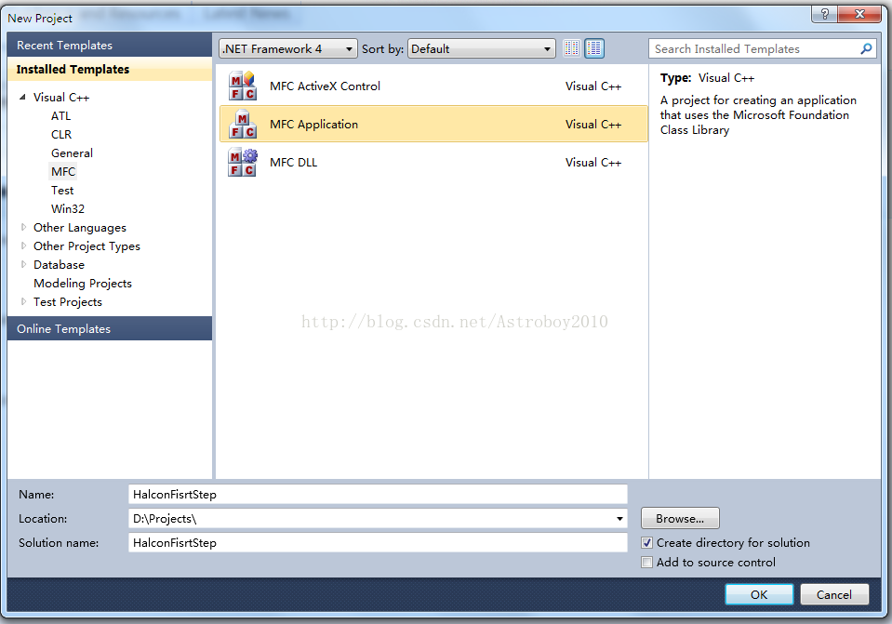Open the Online Templates section
This screenshot has height=624, width=892.
coord(110,329)
